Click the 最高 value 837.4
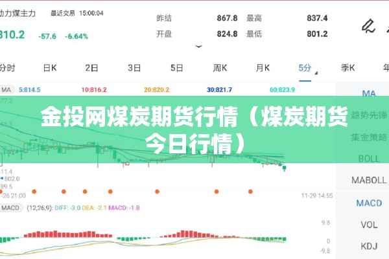The width and height of the screenshot is (389, 259). pyautogui.click(x=317, y=18)
